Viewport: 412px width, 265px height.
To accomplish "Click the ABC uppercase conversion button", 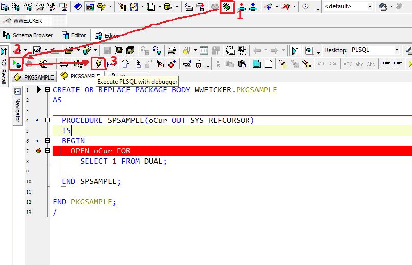I will pos(348,64).
